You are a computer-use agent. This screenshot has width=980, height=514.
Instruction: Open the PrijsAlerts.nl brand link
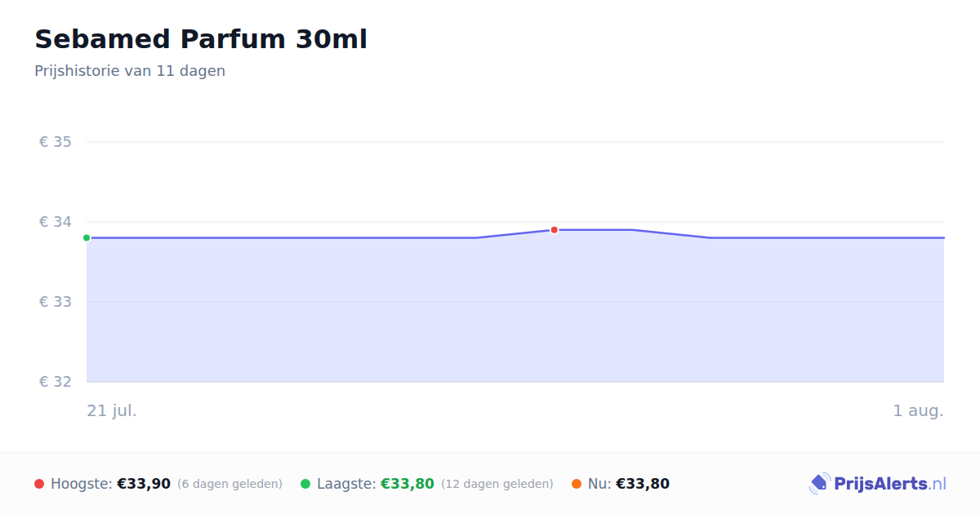(x=877, y=484)
